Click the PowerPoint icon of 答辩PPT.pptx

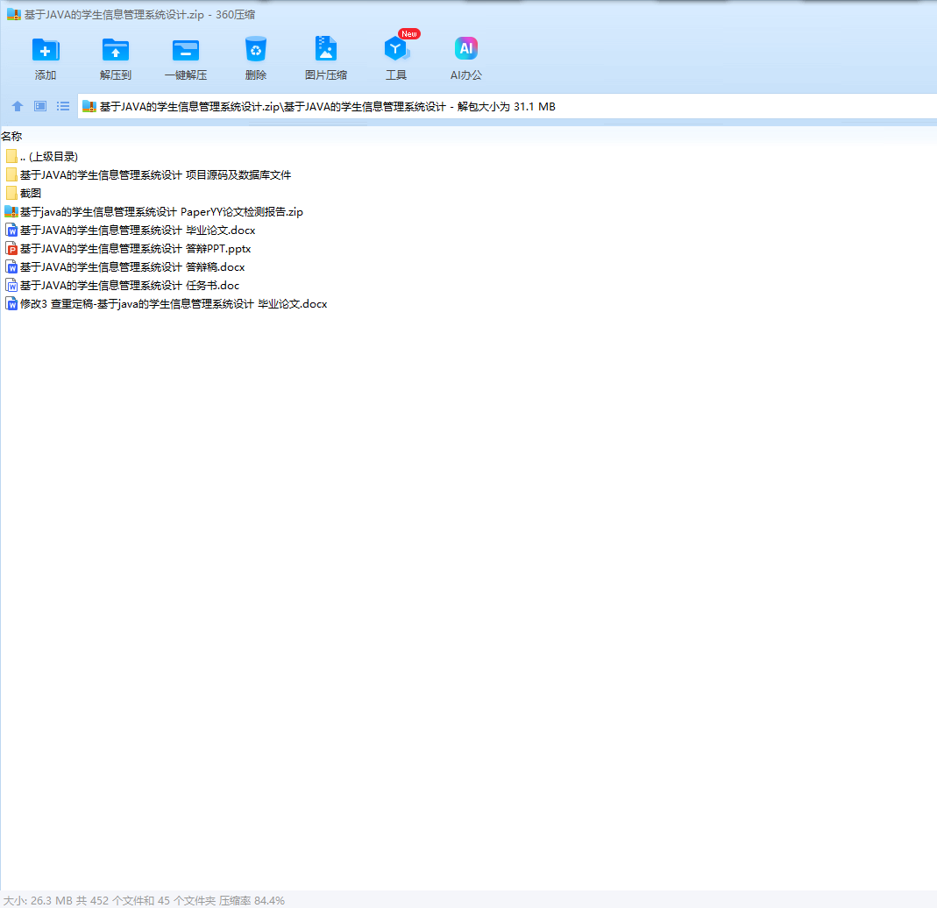(x=11, y=249)
